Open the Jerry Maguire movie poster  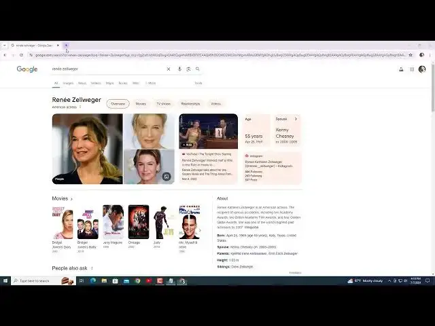pyautogui.click(x=114, y=222)
